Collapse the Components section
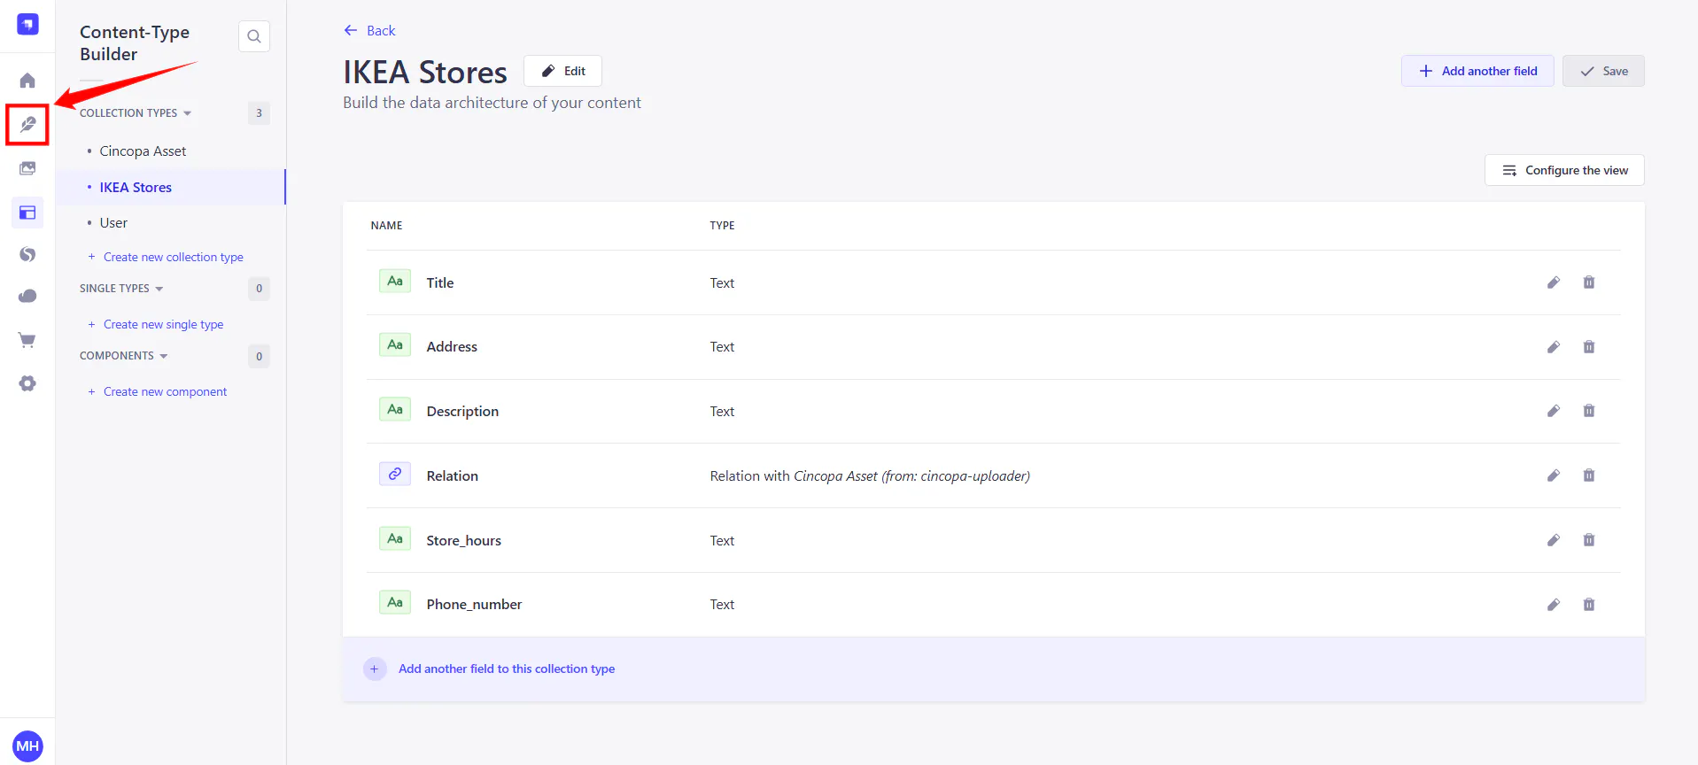1698x765 pixels. (x=124, y=356)
